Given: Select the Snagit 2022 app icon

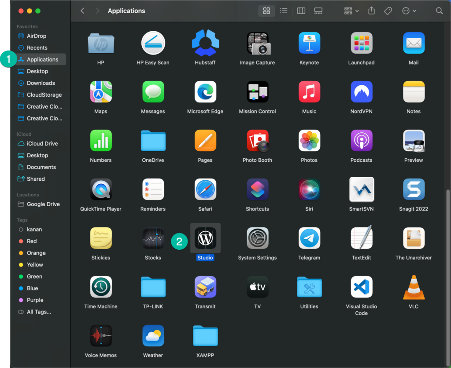Looking at the screenshot, I should coord(413,189).
